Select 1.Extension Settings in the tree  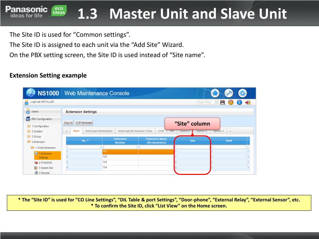(x=48, y=156)
